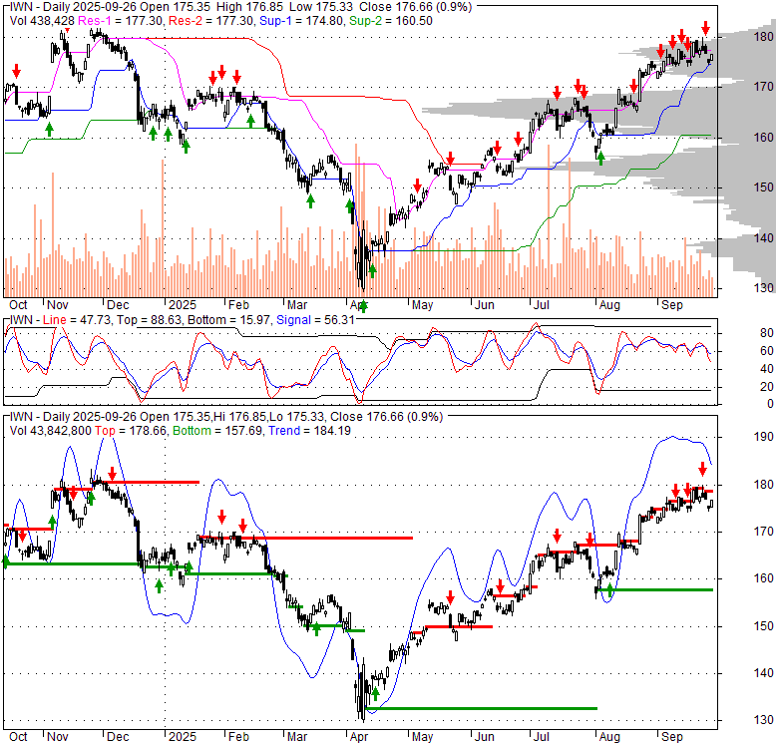Click the red 'Top = 178.66' label
The image size is (778, 743).
pos(131,431)
